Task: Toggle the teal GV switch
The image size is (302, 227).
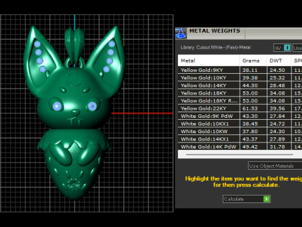Action: (287, 48)
